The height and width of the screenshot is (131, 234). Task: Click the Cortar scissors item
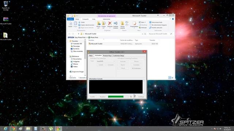pos(82,22)
